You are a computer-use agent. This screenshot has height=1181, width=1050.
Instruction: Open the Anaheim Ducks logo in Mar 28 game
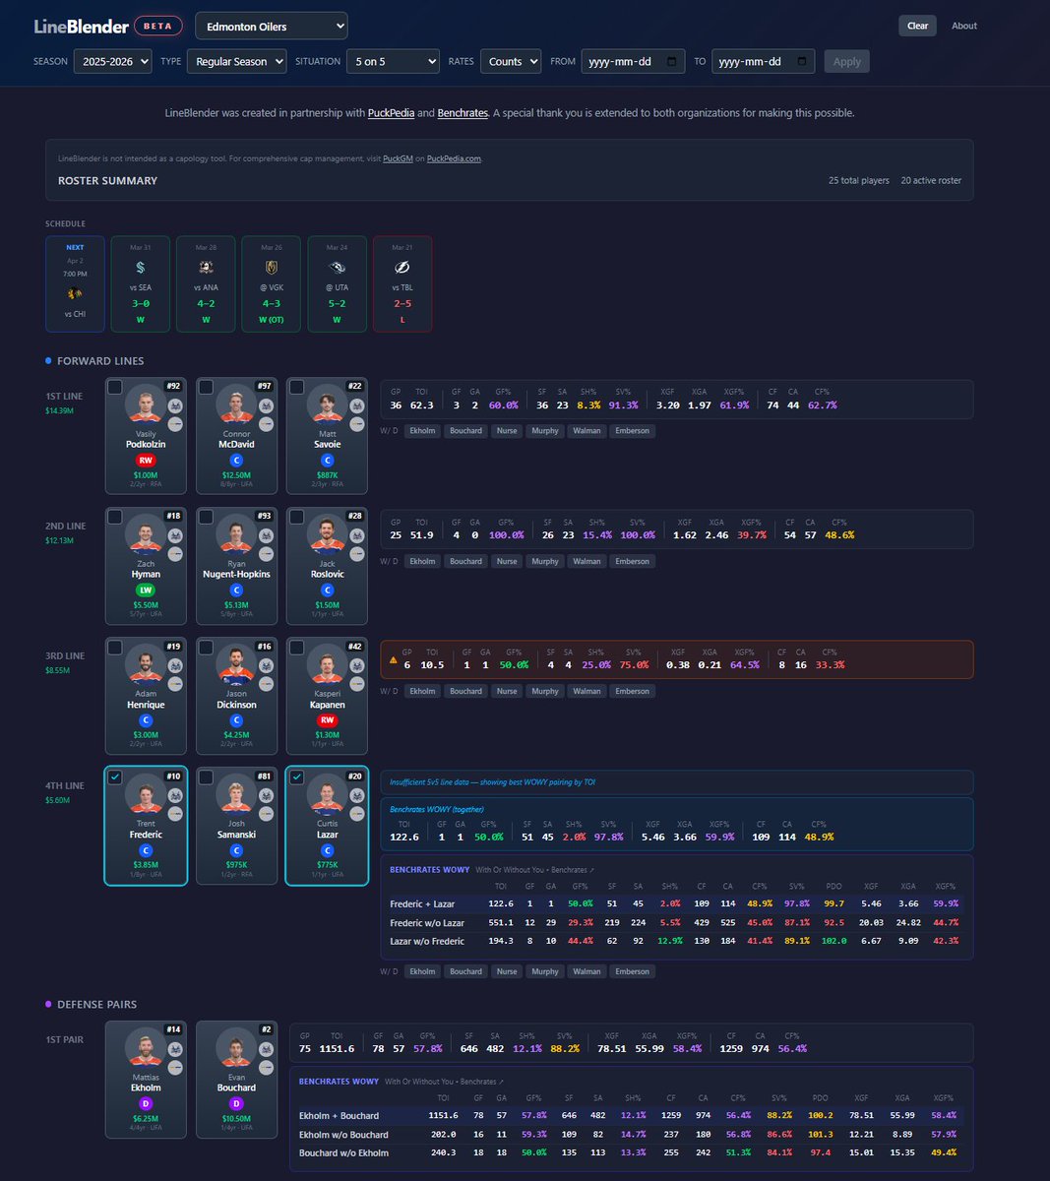point(206,268)
